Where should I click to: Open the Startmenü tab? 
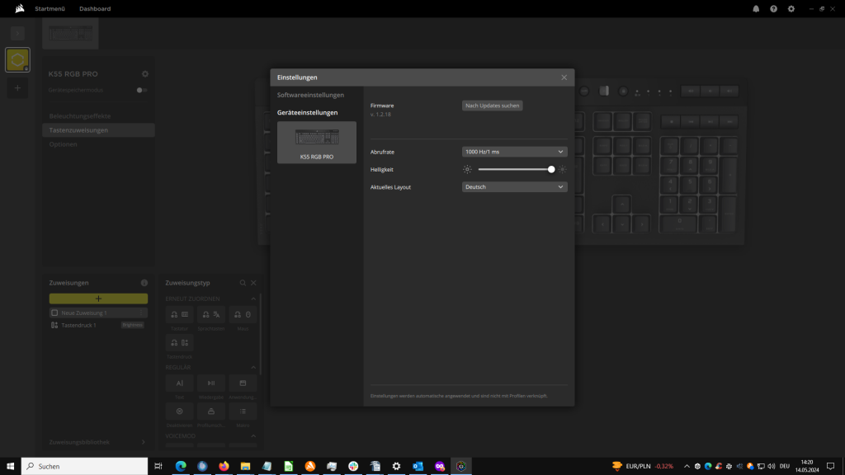[50, 8]
